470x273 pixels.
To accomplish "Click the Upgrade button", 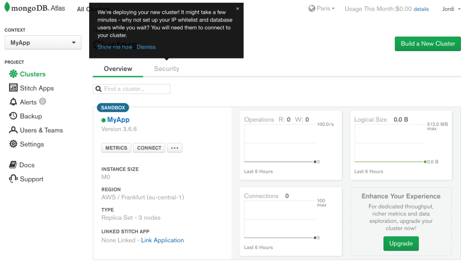I will [x=401, y=243].
